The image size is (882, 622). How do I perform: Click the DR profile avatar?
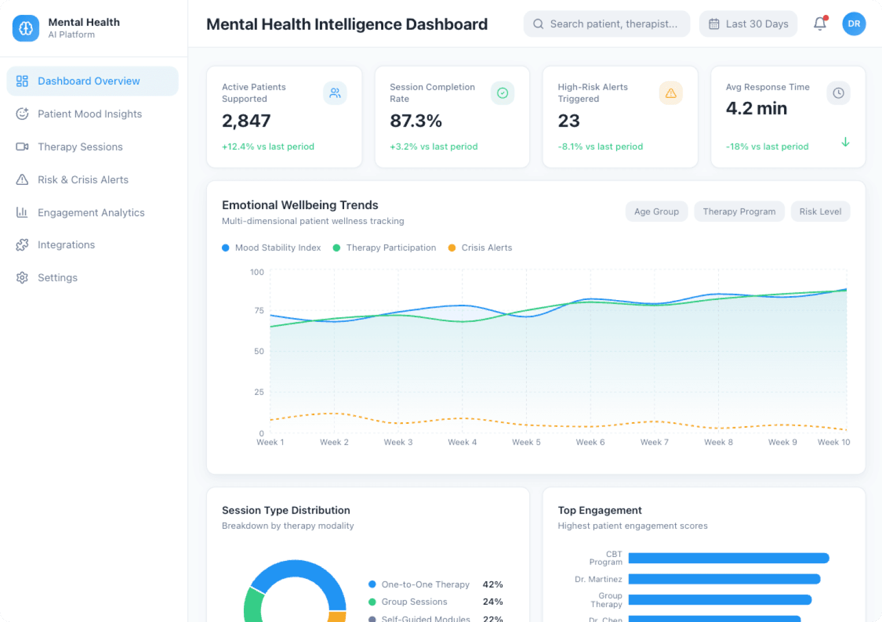click(854, 24)
